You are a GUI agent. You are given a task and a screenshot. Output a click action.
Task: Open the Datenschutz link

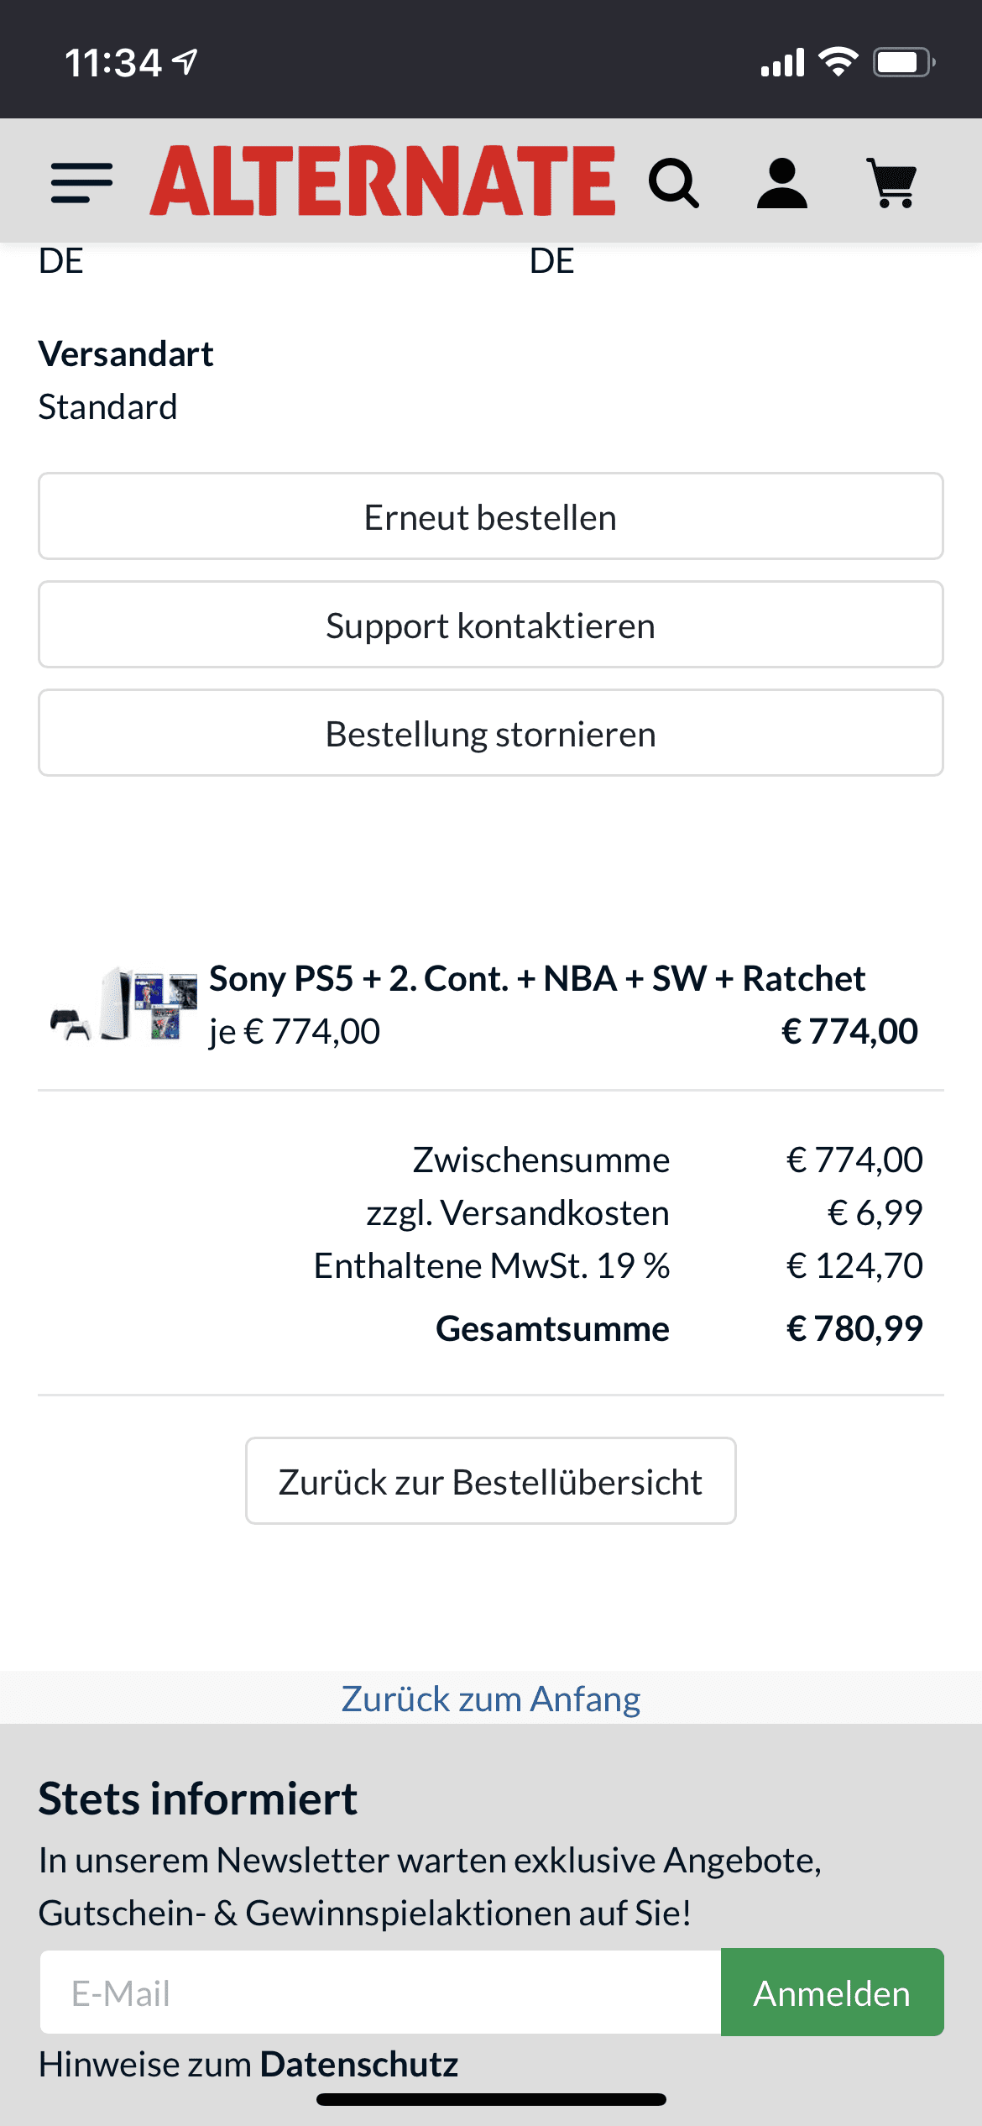pyautogui.click(x=359, y=2064)
